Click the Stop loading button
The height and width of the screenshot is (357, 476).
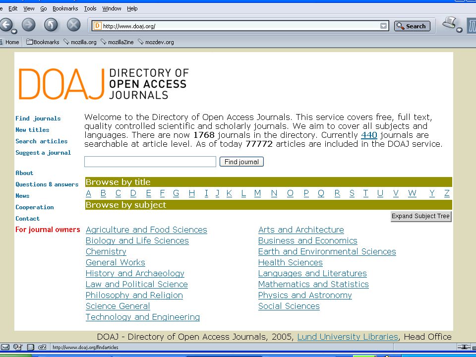[73, 25]
